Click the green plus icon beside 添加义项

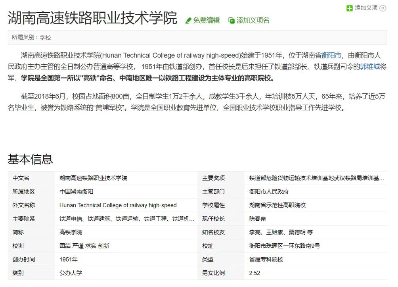coord(350,8)
